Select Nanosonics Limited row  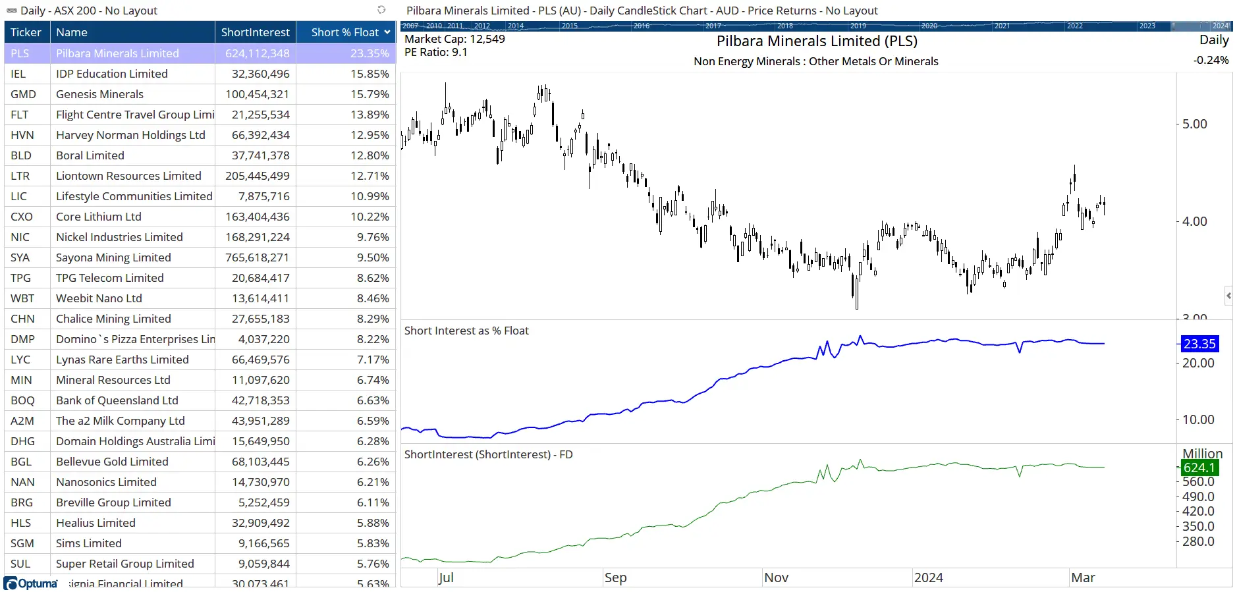200,482
